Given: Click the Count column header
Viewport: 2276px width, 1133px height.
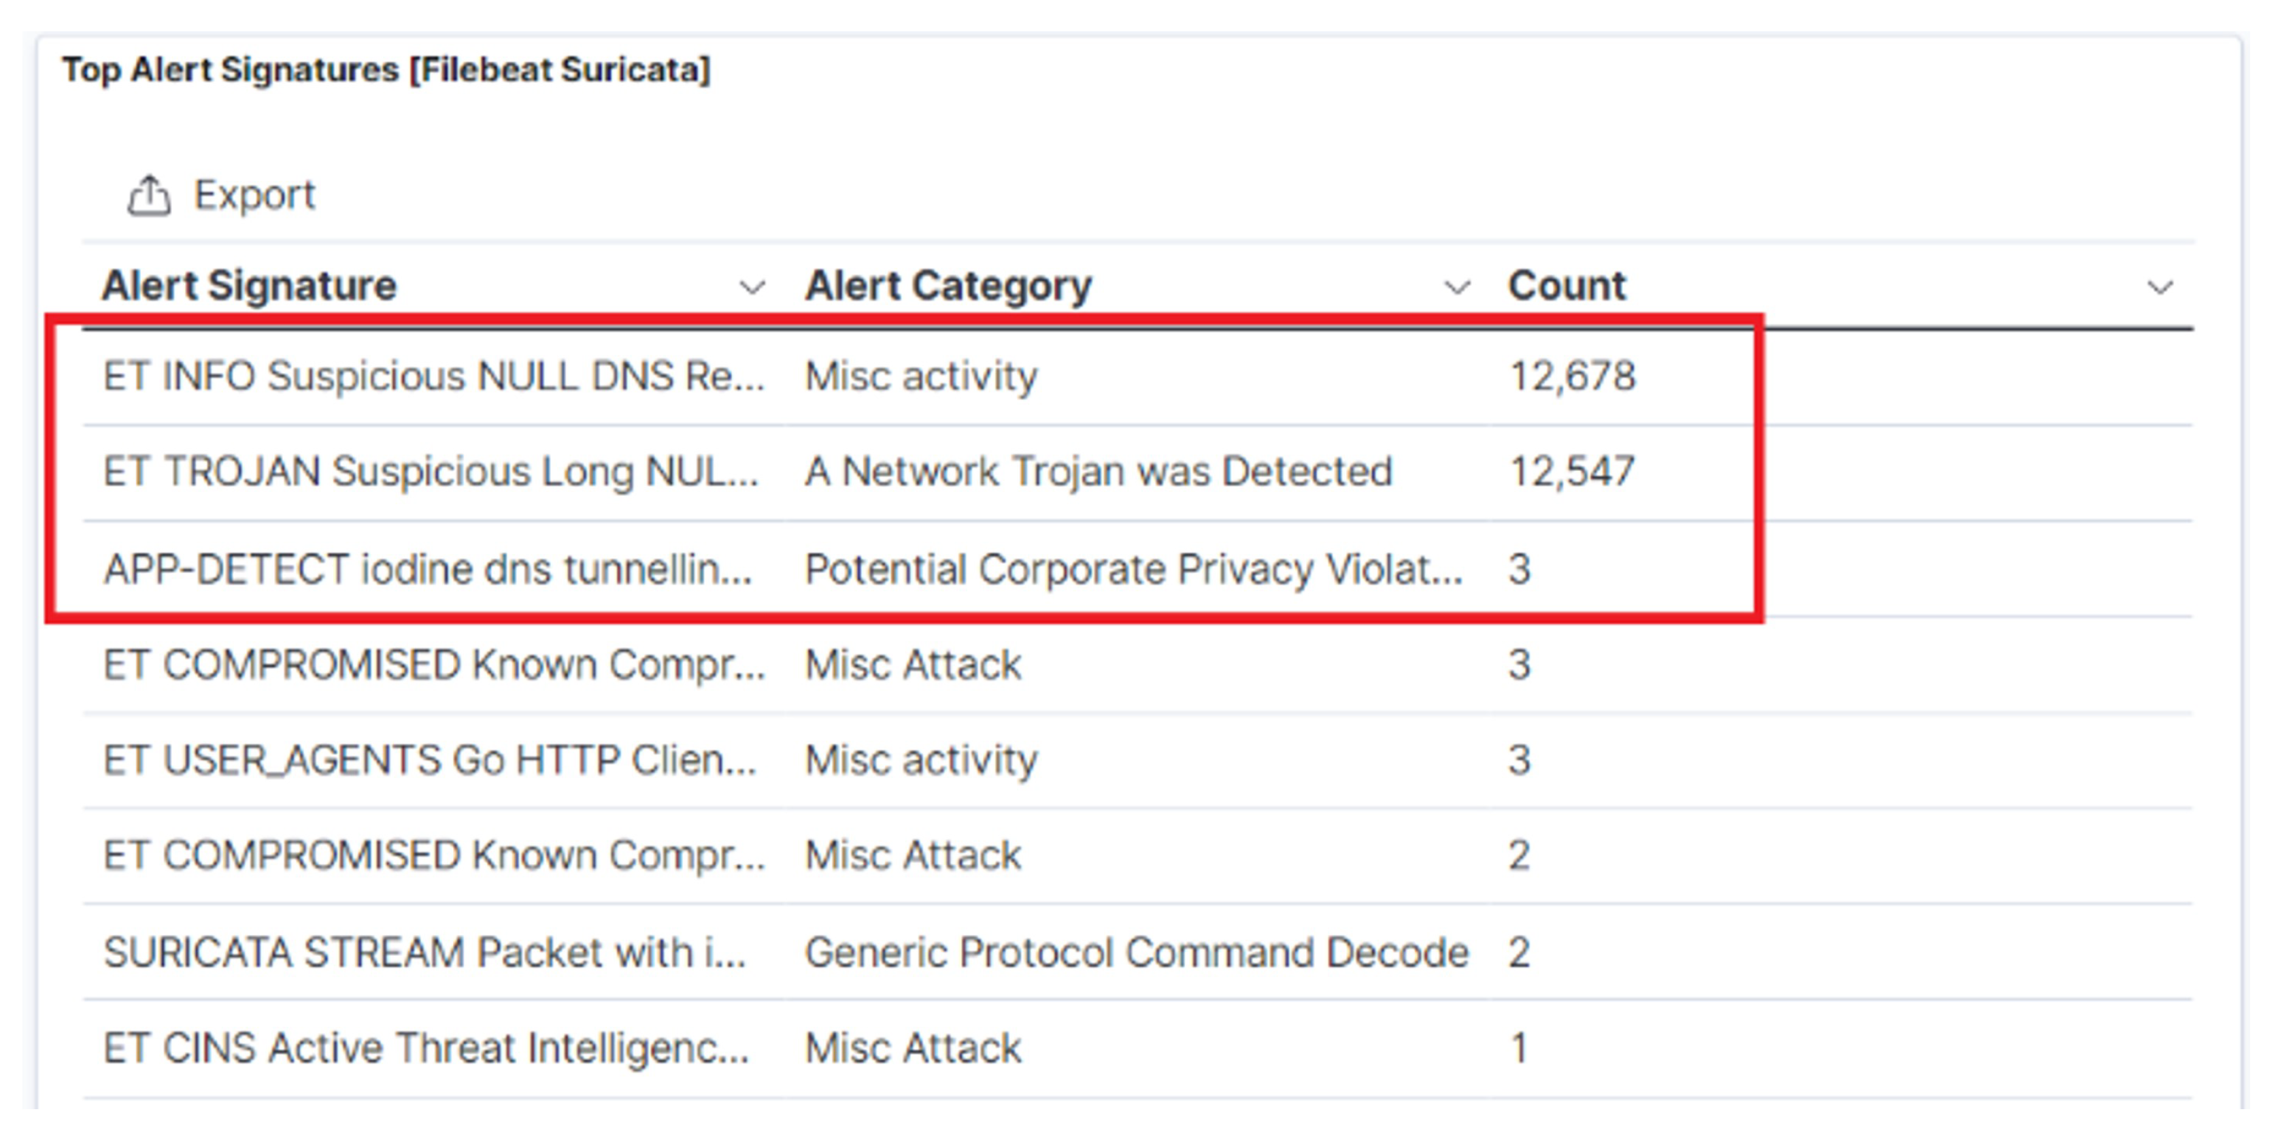Looking at the screenshot, I should 1567,286.
